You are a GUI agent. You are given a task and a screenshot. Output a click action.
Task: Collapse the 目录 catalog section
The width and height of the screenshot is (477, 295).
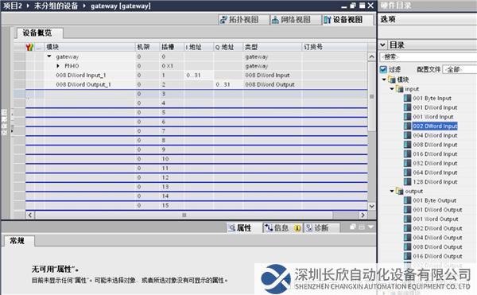[x=382, y=45]
